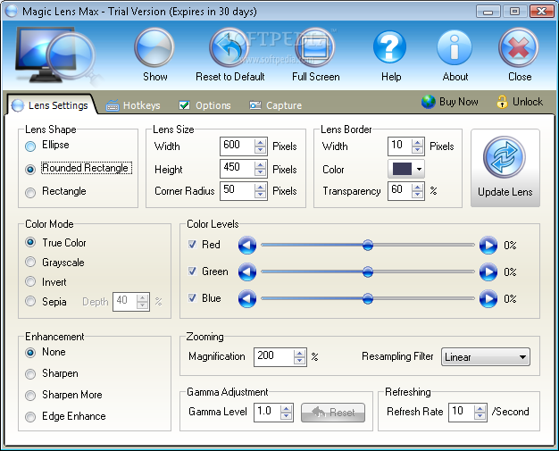Click the Border Width spinner arrows

point(418,146)
